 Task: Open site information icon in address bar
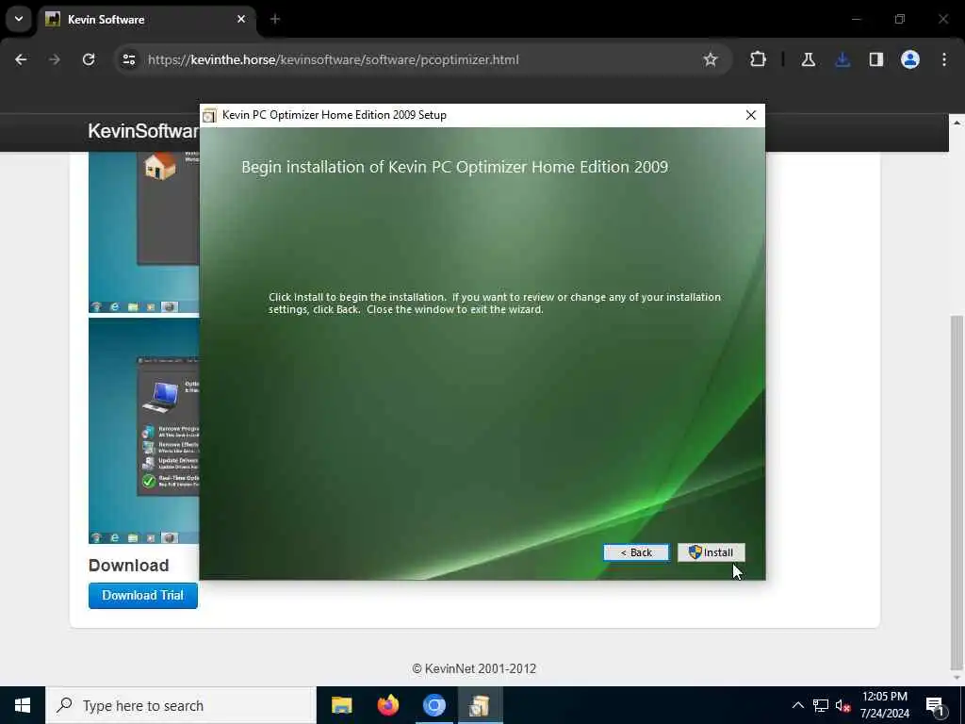(x=128, y=59)
